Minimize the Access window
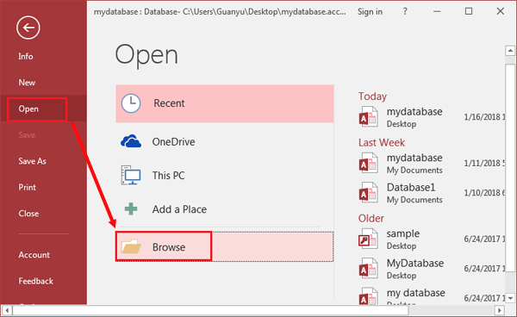 coord(437,11)
